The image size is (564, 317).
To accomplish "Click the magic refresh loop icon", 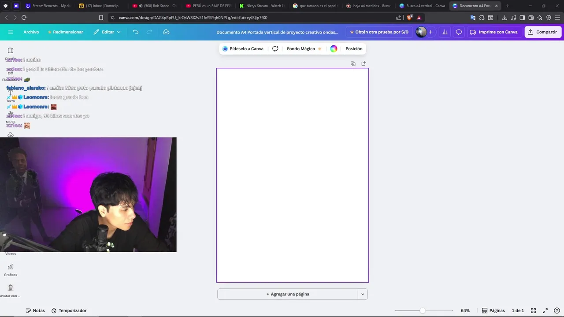I will pyautogui.click(x=275, y=49).
